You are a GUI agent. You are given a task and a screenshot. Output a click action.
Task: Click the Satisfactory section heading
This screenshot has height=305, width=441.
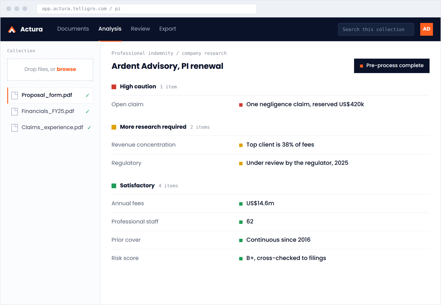pos(137,185)
